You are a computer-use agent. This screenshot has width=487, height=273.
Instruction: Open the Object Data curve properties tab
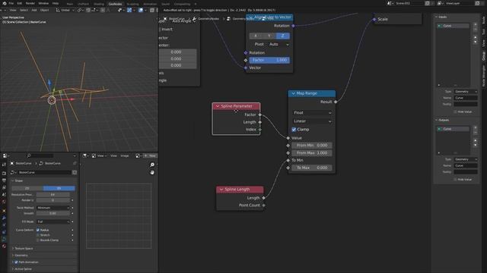coord(4,240)
